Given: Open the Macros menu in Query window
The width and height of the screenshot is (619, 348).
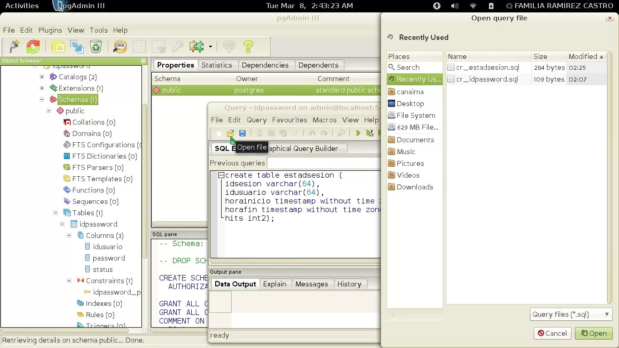Looking at the screenshot, I should click(324, 120).
